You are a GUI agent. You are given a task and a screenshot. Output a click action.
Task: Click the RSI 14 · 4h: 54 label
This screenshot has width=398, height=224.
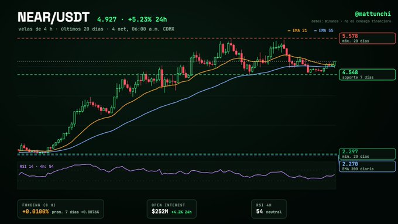[x=36, y=167]
